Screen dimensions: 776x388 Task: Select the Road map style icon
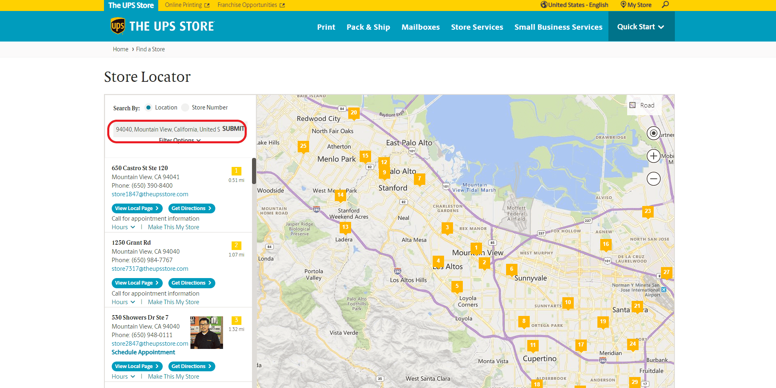point(632,105)
